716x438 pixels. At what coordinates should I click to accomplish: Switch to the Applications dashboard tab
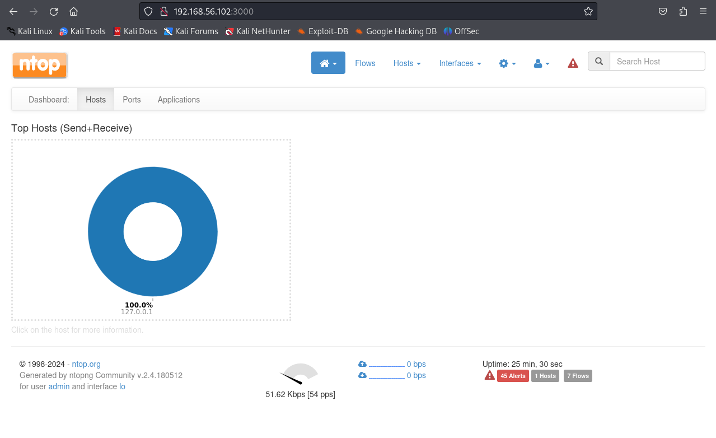(x=179, y=100)
